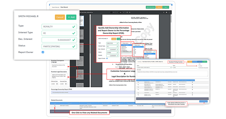Open the Status dropdown showing PARTICIPATING
The height and width of the screenshot is (119, 226).
pos(59,46)
